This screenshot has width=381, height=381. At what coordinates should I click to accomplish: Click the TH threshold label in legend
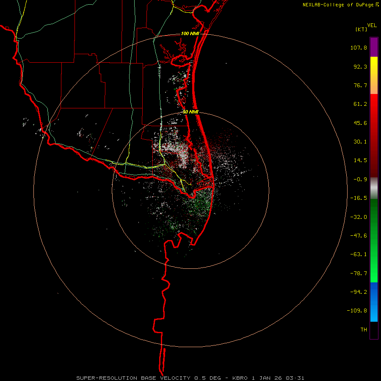(364, 330)
